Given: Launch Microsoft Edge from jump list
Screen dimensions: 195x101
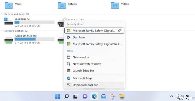Looking at the screenshot, I should tap(94, 78).
